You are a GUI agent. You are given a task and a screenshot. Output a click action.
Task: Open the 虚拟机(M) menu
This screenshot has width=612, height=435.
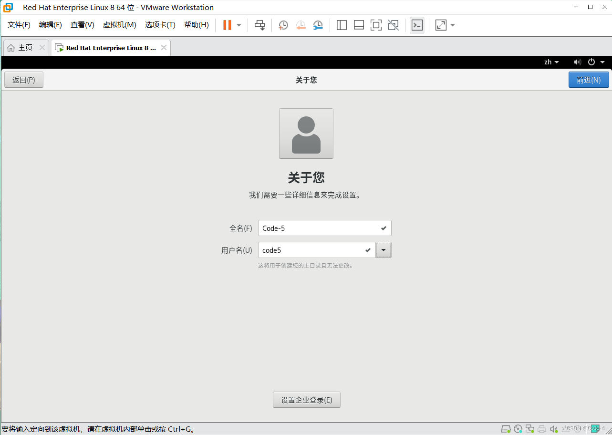[120, 25]
